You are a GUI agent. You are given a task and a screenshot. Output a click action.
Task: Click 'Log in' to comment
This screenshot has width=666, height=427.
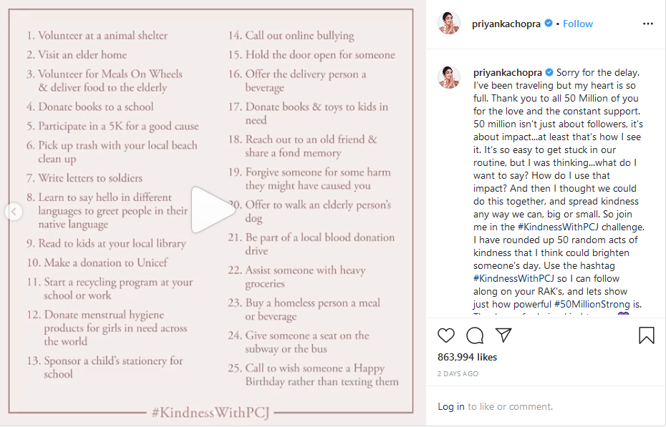(x=451, y=407)
